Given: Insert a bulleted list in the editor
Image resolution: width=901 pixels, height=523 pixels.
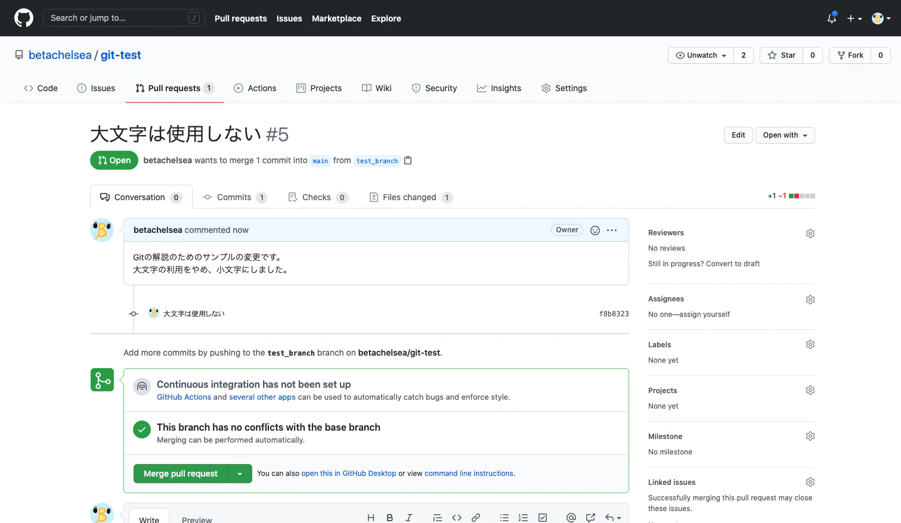Looking at the screenshot, I should point(504,518).
